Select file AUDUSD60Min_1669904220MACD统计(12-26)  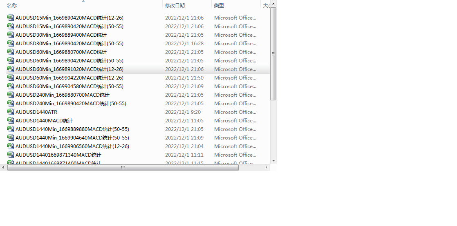tap(69, 78)
